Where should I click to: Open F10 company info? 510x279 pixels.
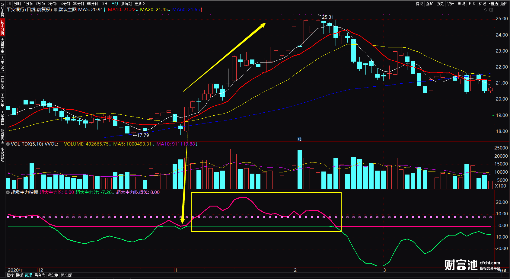(x=472, y=4)
